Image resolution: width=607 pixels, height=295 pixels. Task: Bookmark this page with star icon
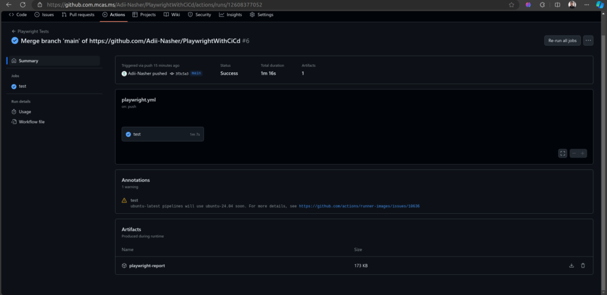point(512,5)
